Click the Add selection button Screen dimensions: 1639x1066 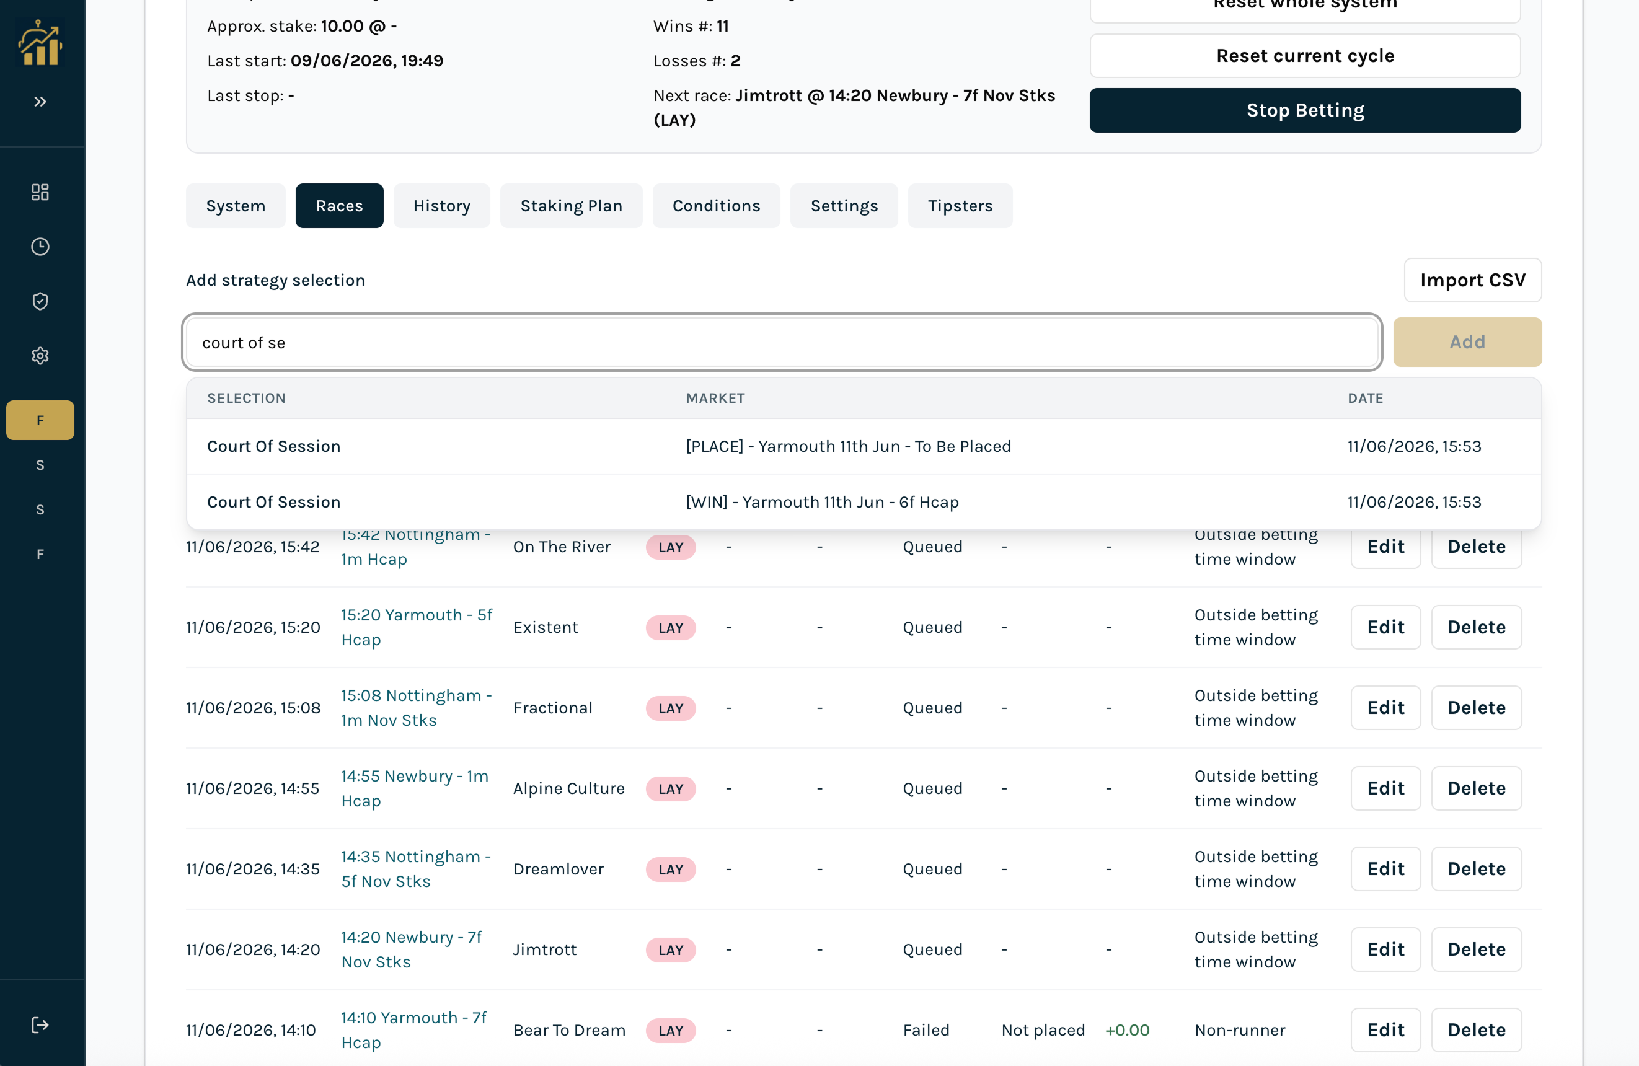[1467, 342]
